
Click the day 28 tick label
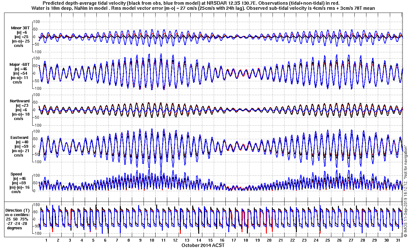(x=363, y=240)
